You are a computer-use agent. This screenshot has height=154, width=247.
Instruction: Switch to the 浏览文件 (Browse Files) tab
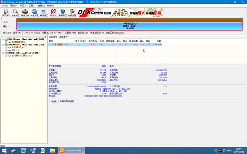[x=63, y=37]
